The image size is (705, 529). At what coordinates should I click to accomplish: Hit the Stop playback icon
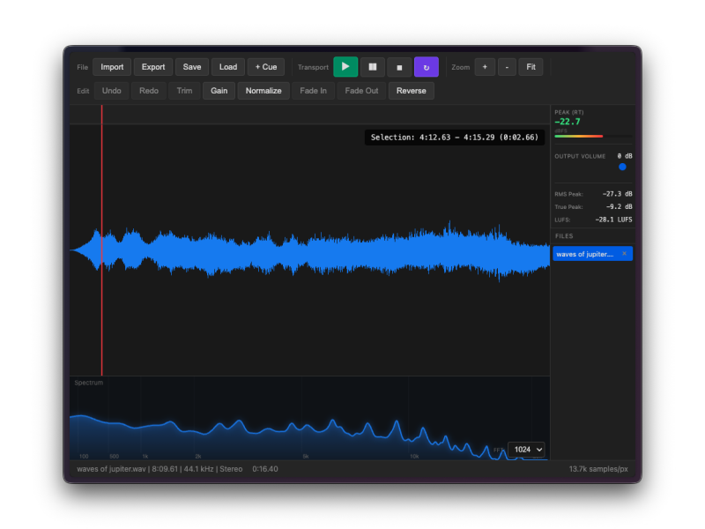point(399,67)
